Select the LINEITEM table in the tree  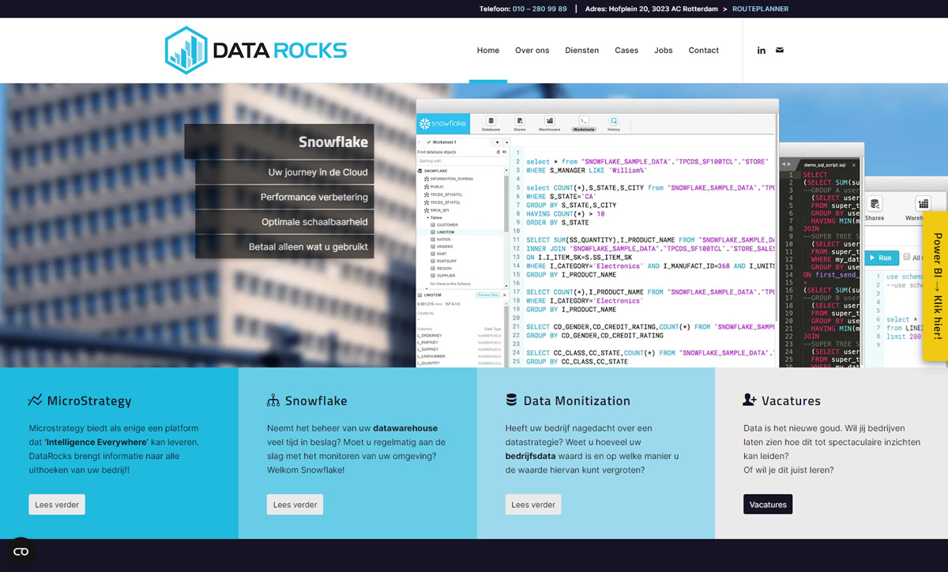click(x=446, y=231)
